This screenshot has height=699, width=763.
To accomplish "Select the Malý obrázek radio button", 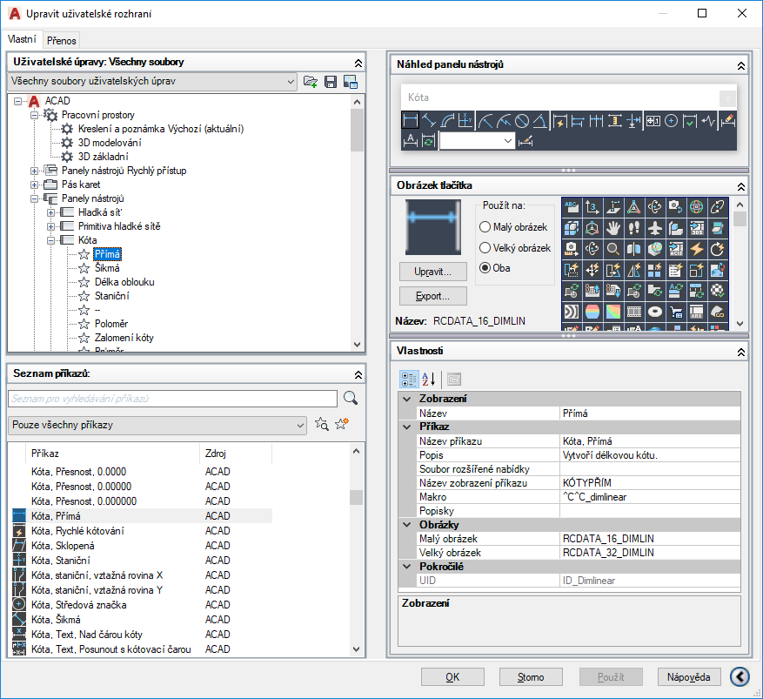I will [x=485, y=227].
